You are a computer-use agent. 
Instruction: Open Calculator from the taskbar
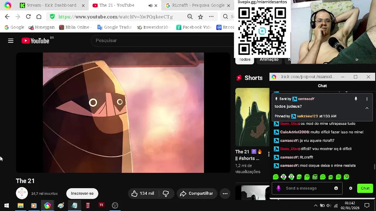(x=88, y=205)
